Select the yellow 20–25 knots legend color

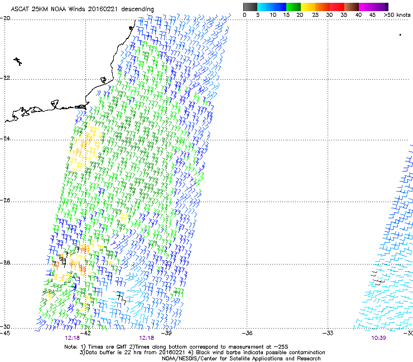308,7
